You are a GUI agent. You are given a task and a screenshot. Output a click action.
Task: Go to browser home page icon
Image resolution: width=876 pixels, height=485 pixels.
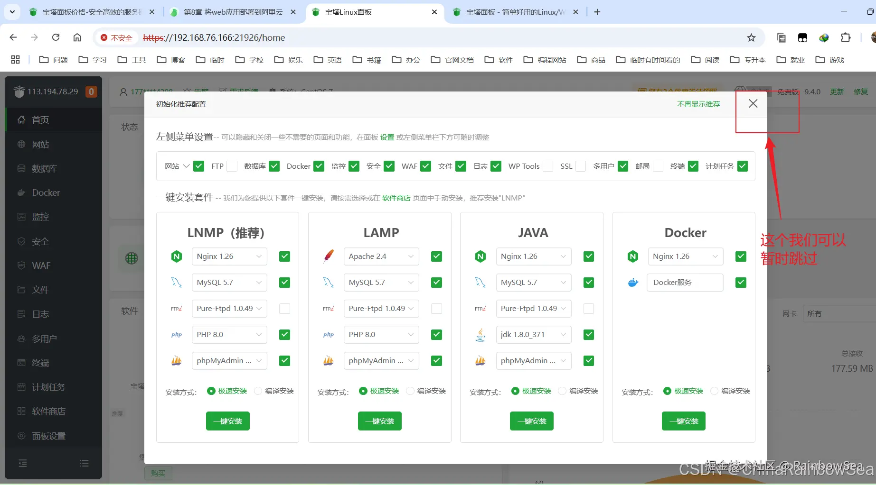click(77, 37)
